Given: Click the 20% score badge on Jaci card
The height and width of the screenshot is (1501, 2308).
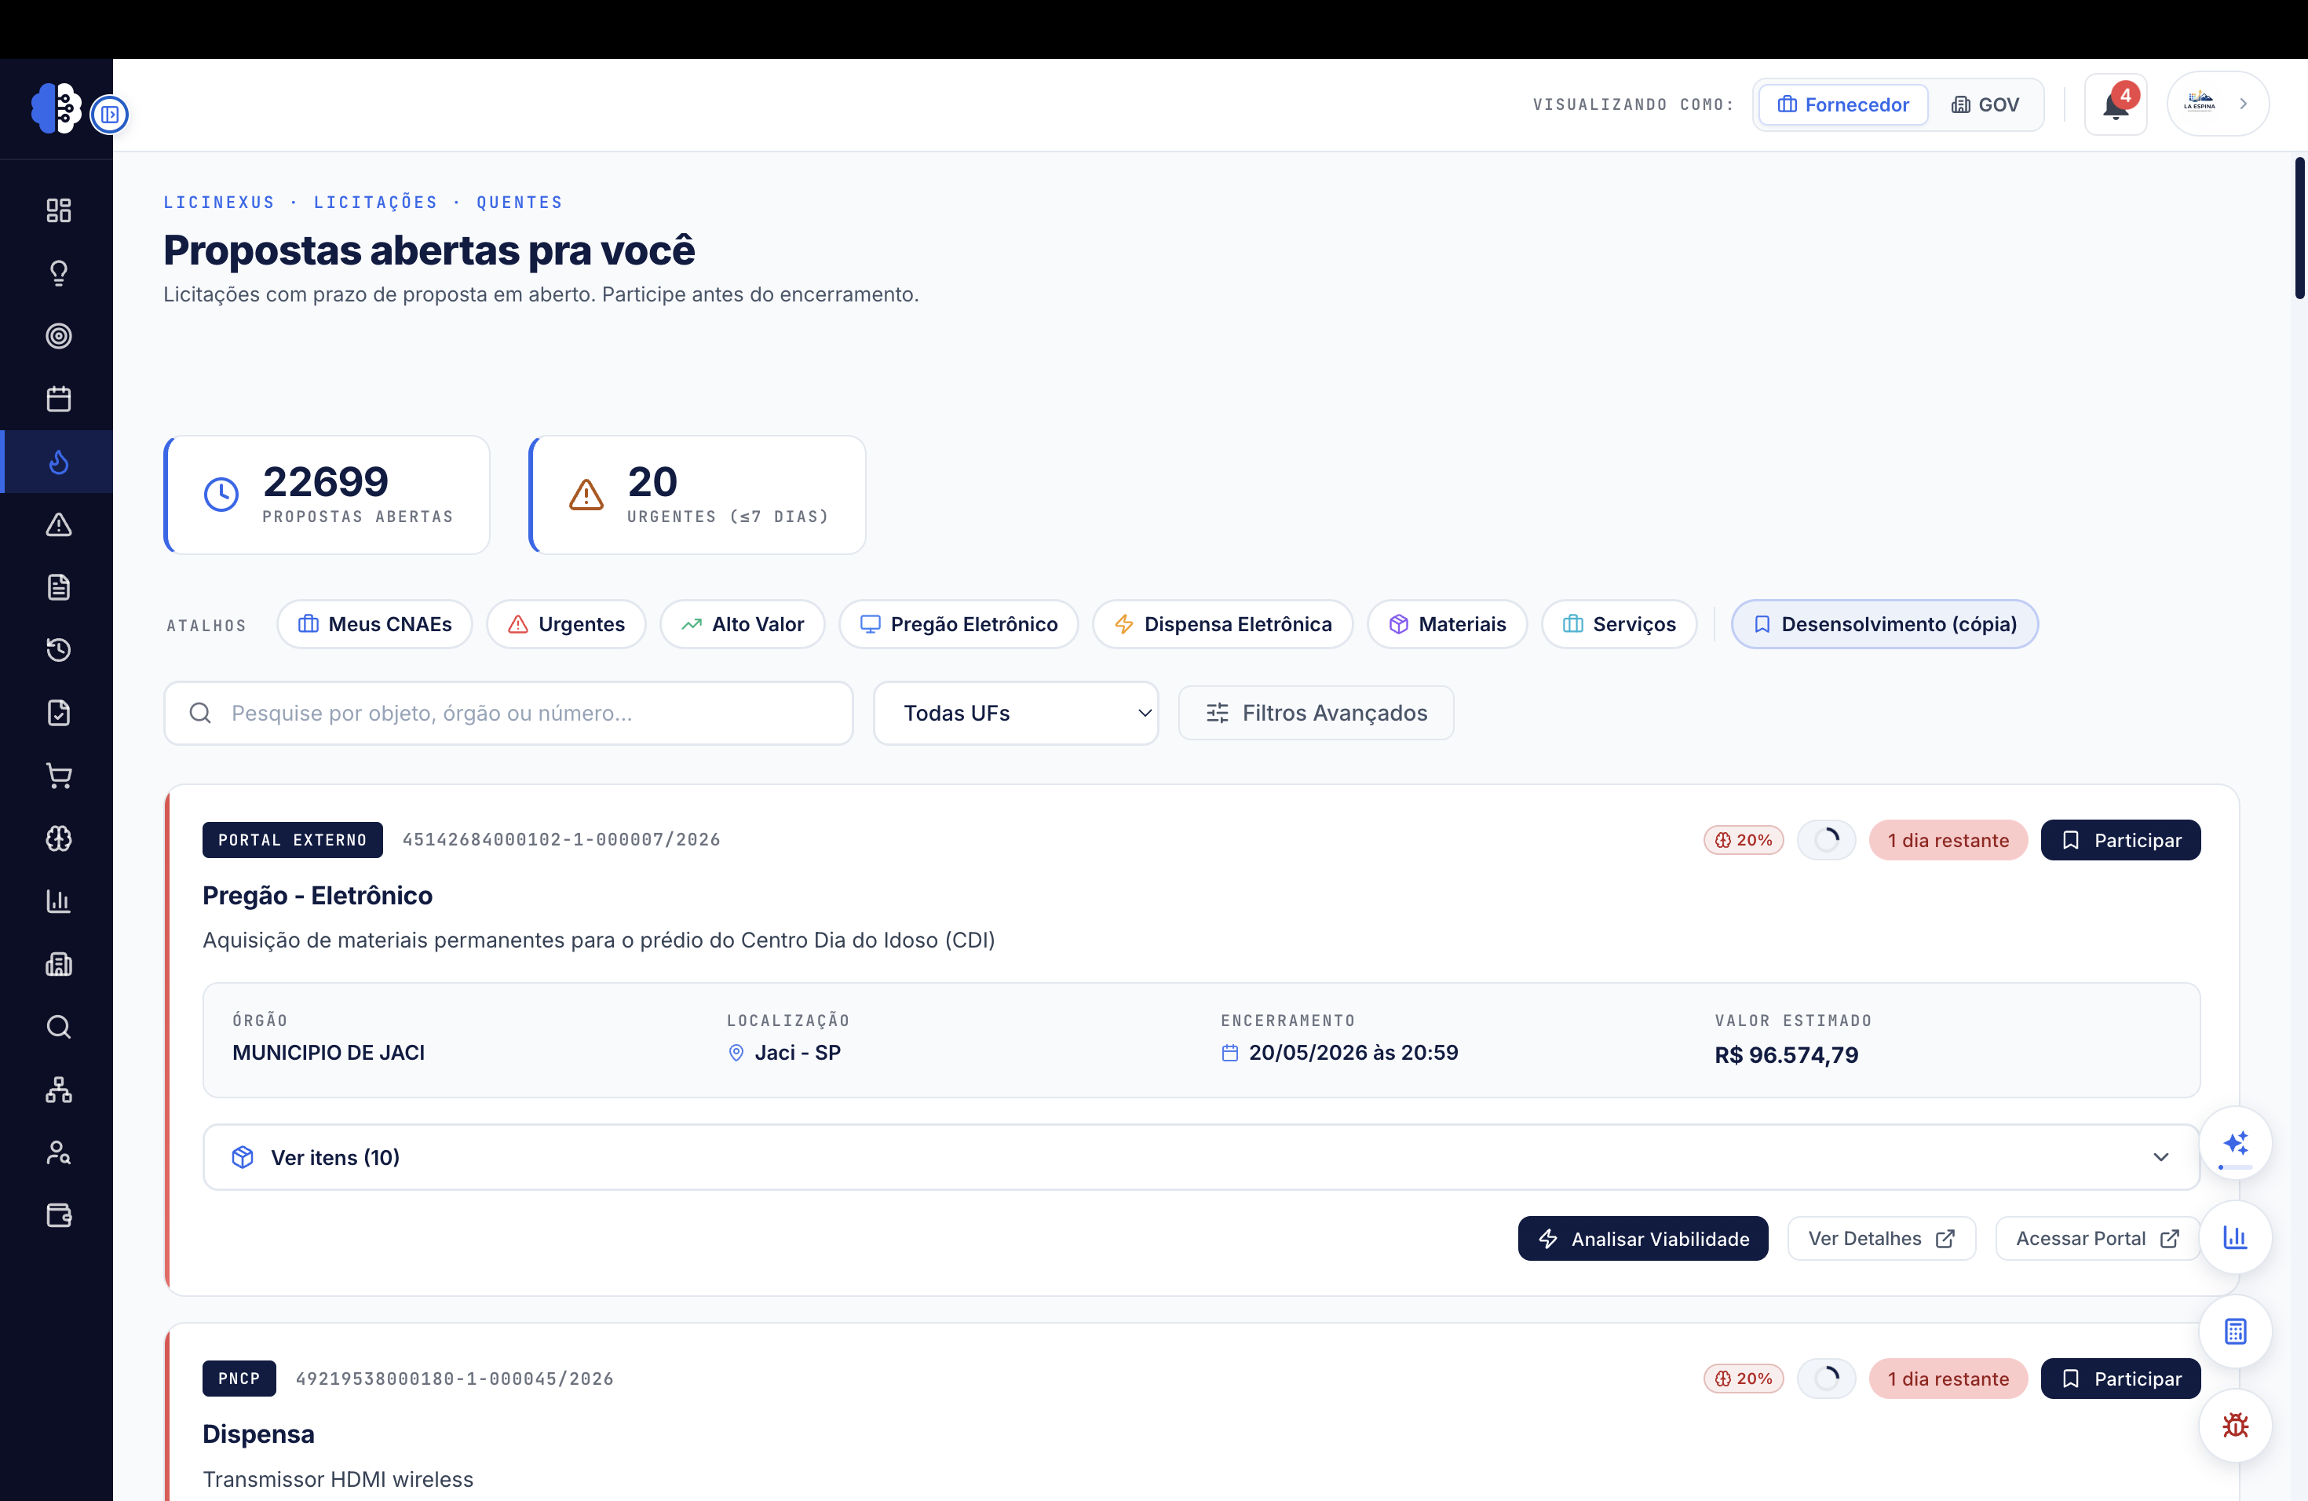Looking at the screenshot, I should (x=1743, y=841).
